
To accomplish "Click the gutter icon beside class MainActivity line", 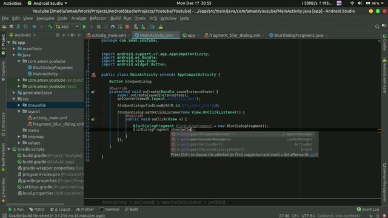I will 93,75.
